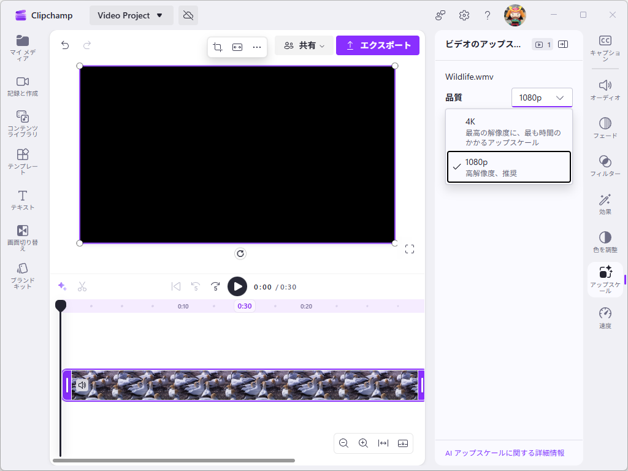This screenshot has height=471, width=628.
Task: Open the マイ メディア media panel
Action: point(23,48)
